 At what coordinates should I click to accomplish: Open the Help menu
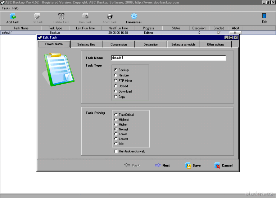coord(15,8)
